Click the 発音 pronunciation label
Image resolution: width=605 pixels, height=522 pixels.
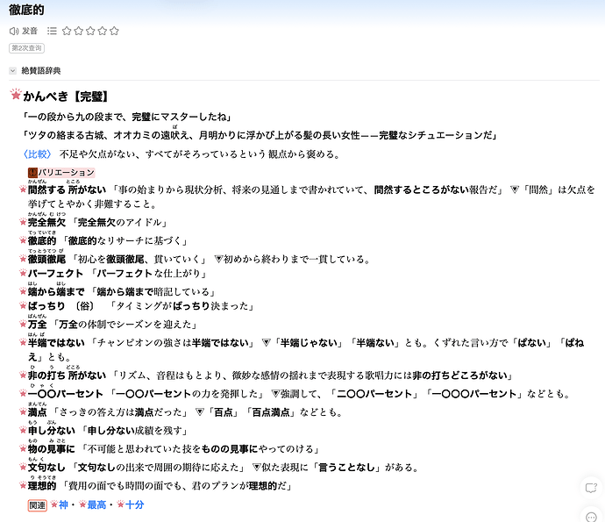point(30,31)
